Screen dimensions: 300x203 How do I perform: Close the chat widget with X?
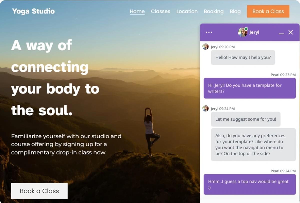click(290, 32)
